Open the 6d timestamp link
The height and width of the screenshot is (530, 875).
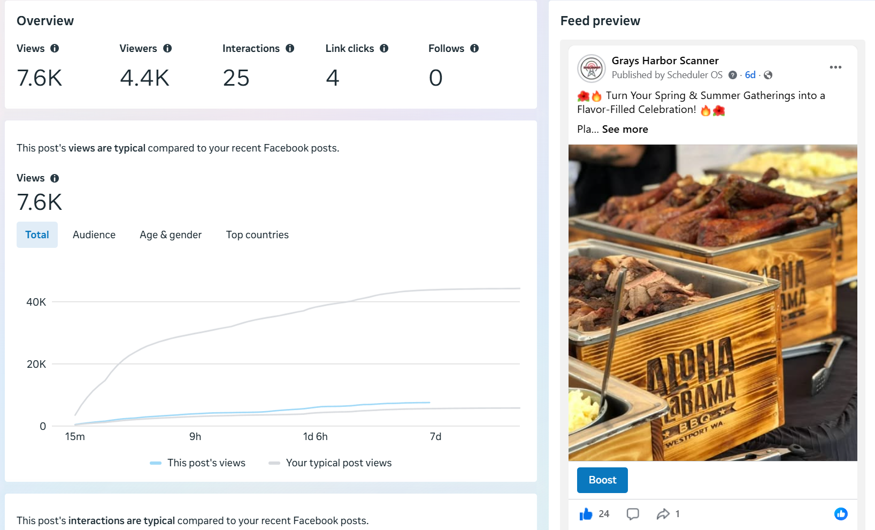pos(750,75)
